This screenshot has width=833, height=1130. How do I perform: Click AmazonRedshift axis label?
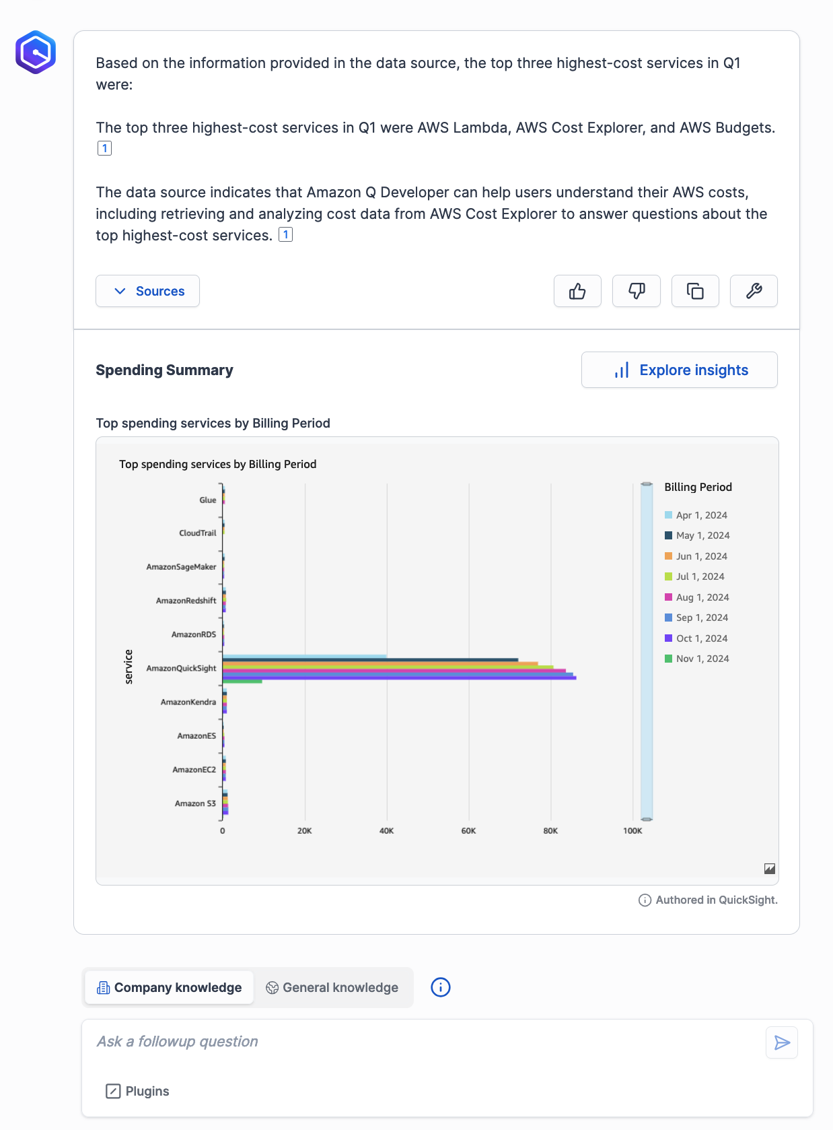tap(186, 600)
